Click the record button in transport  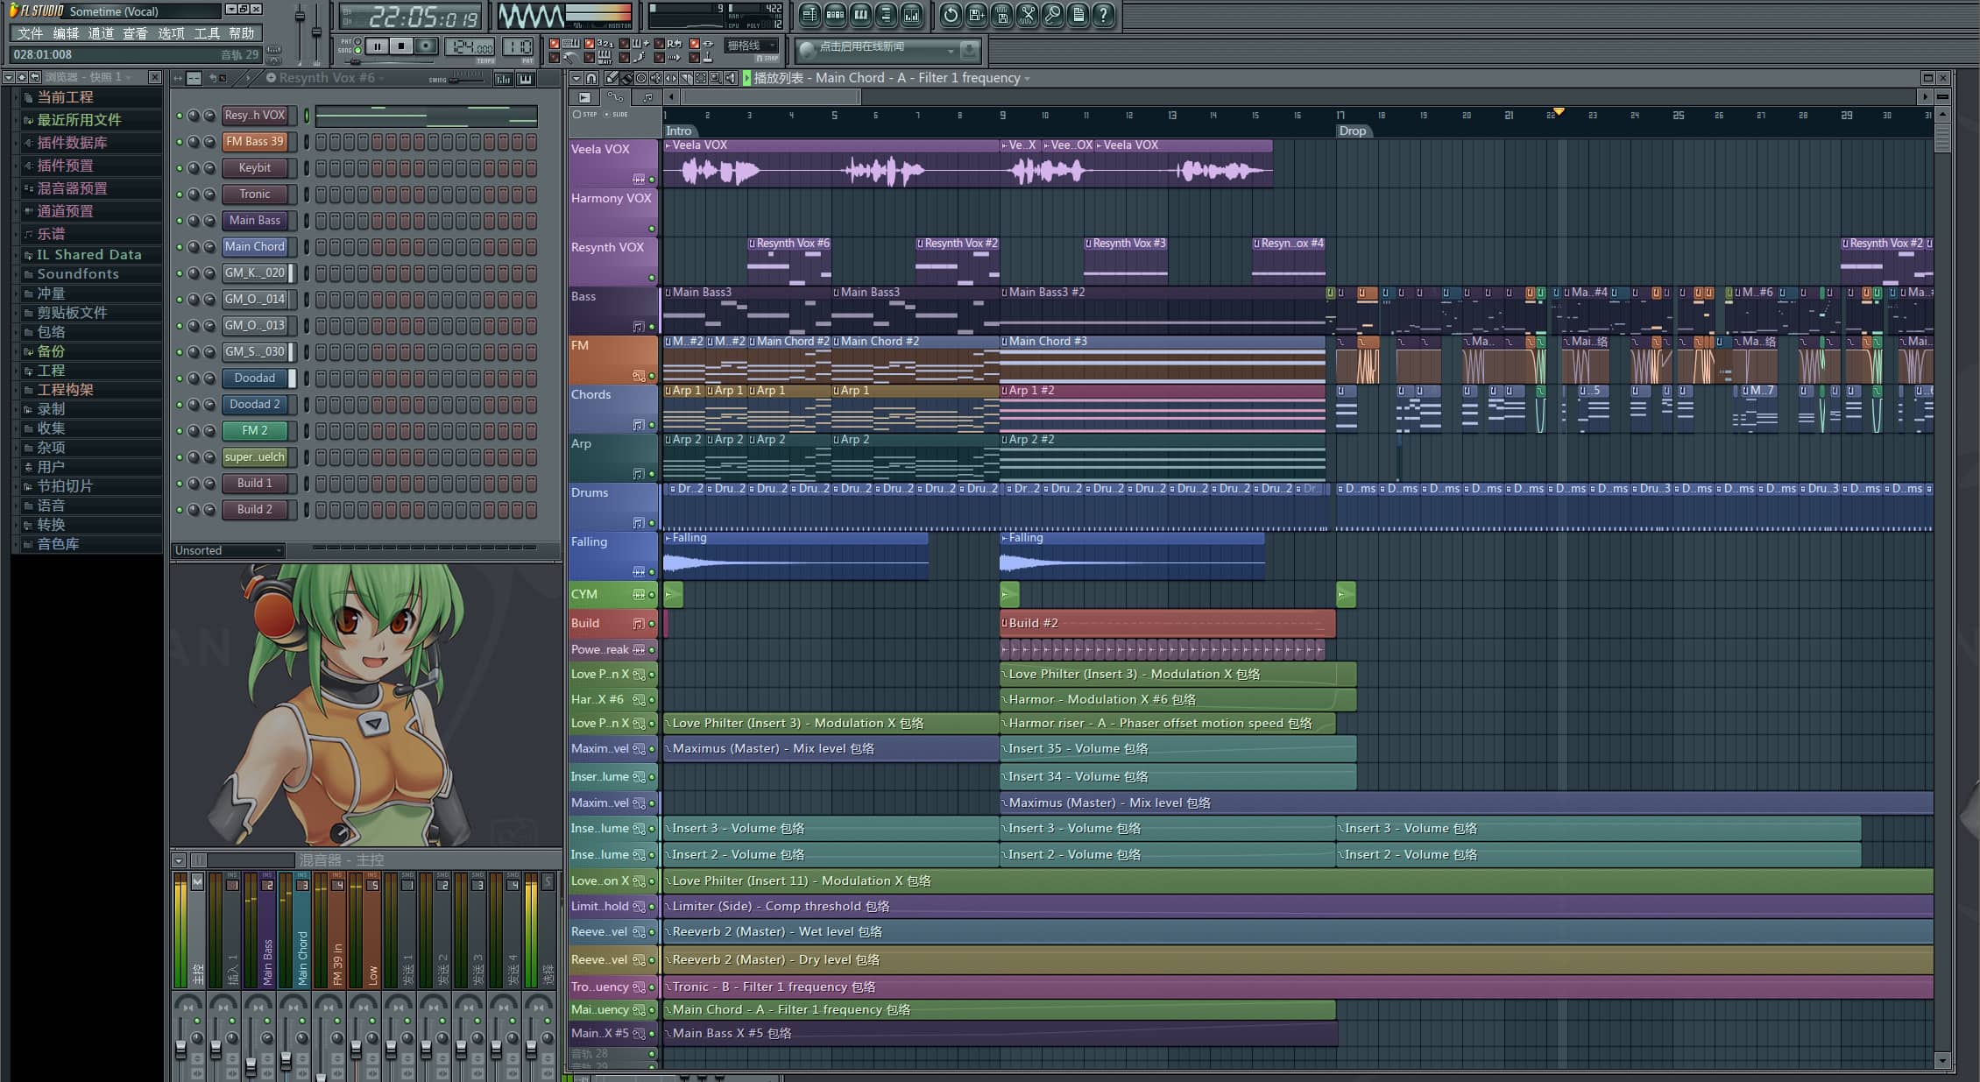click(427, 46)
